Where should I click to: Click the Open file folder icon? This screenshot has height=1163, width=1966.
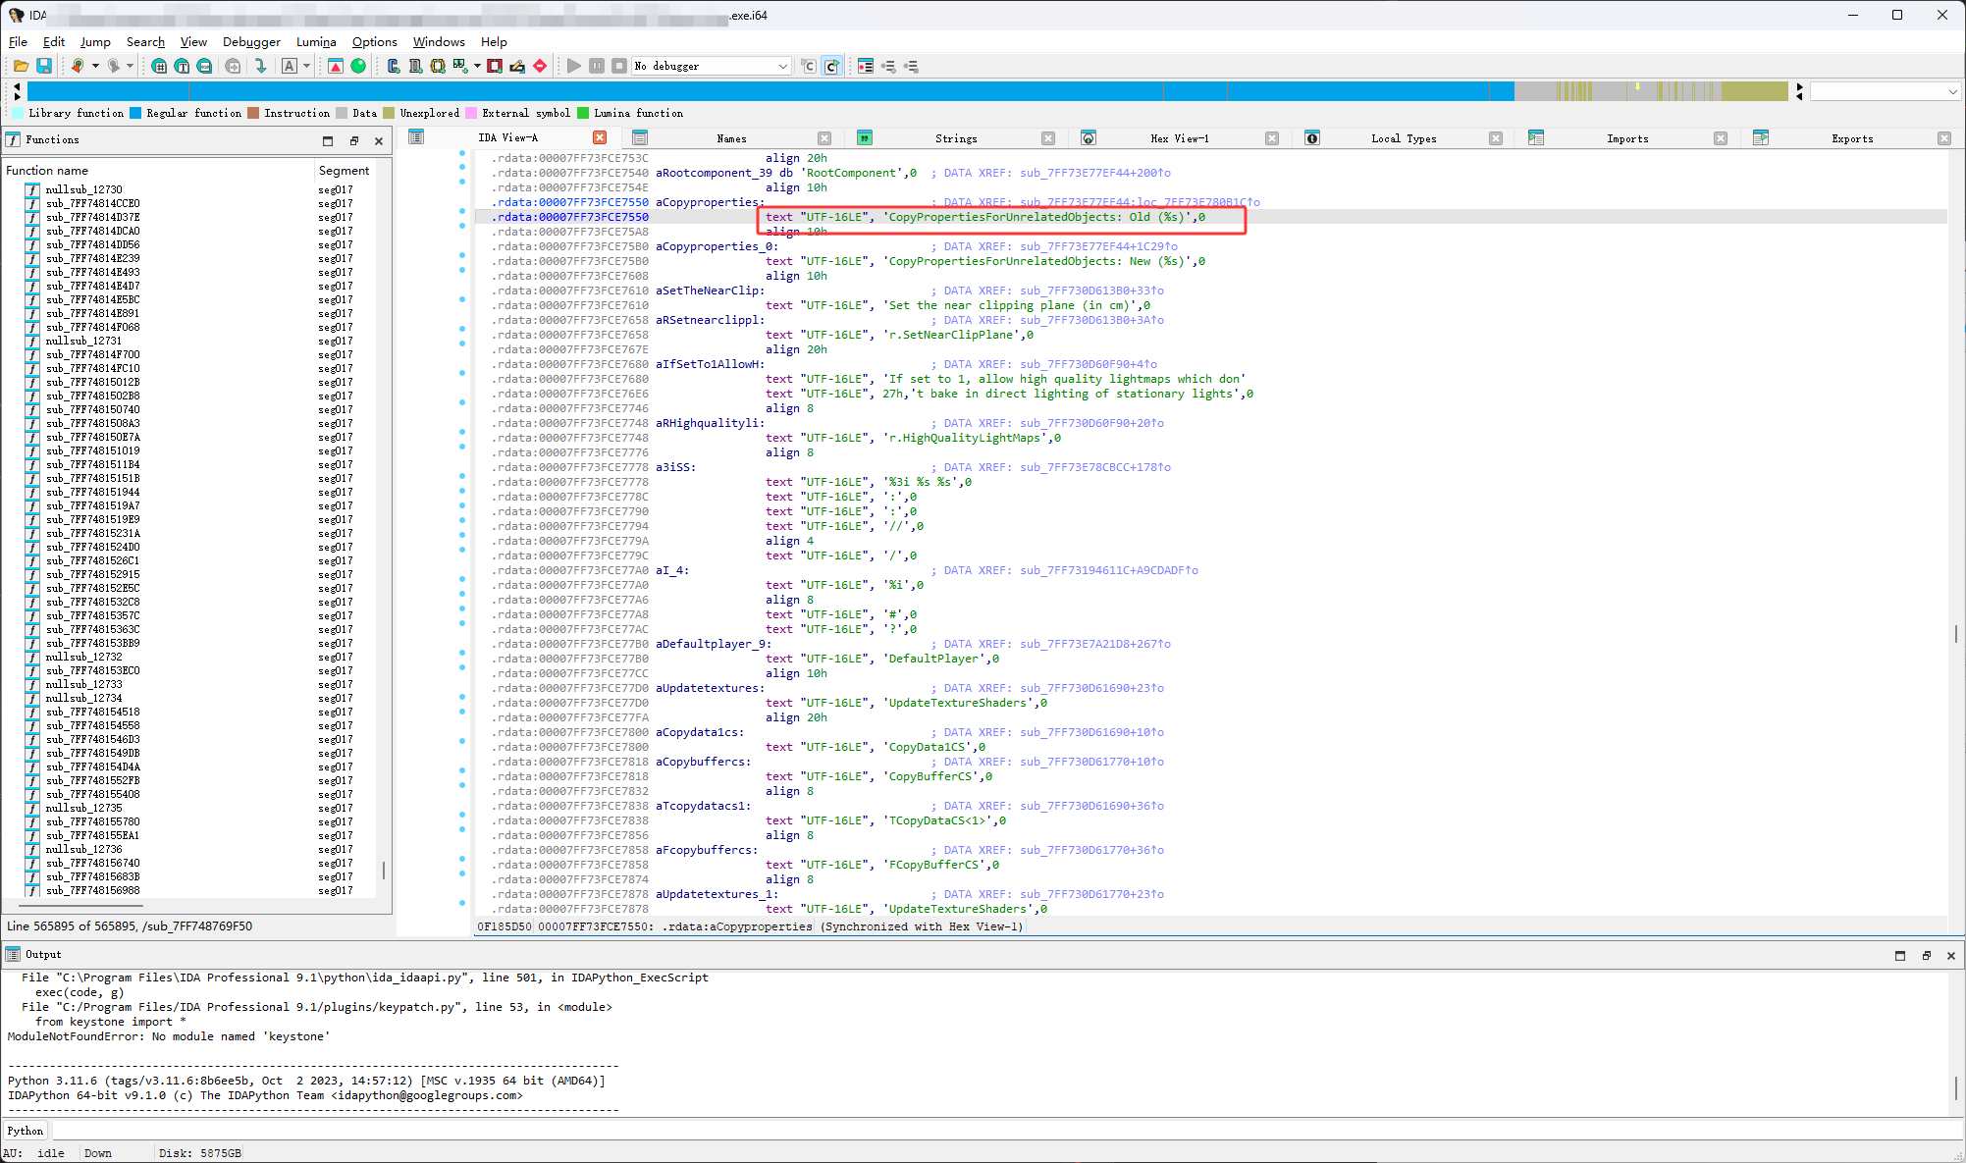(21, 66)
